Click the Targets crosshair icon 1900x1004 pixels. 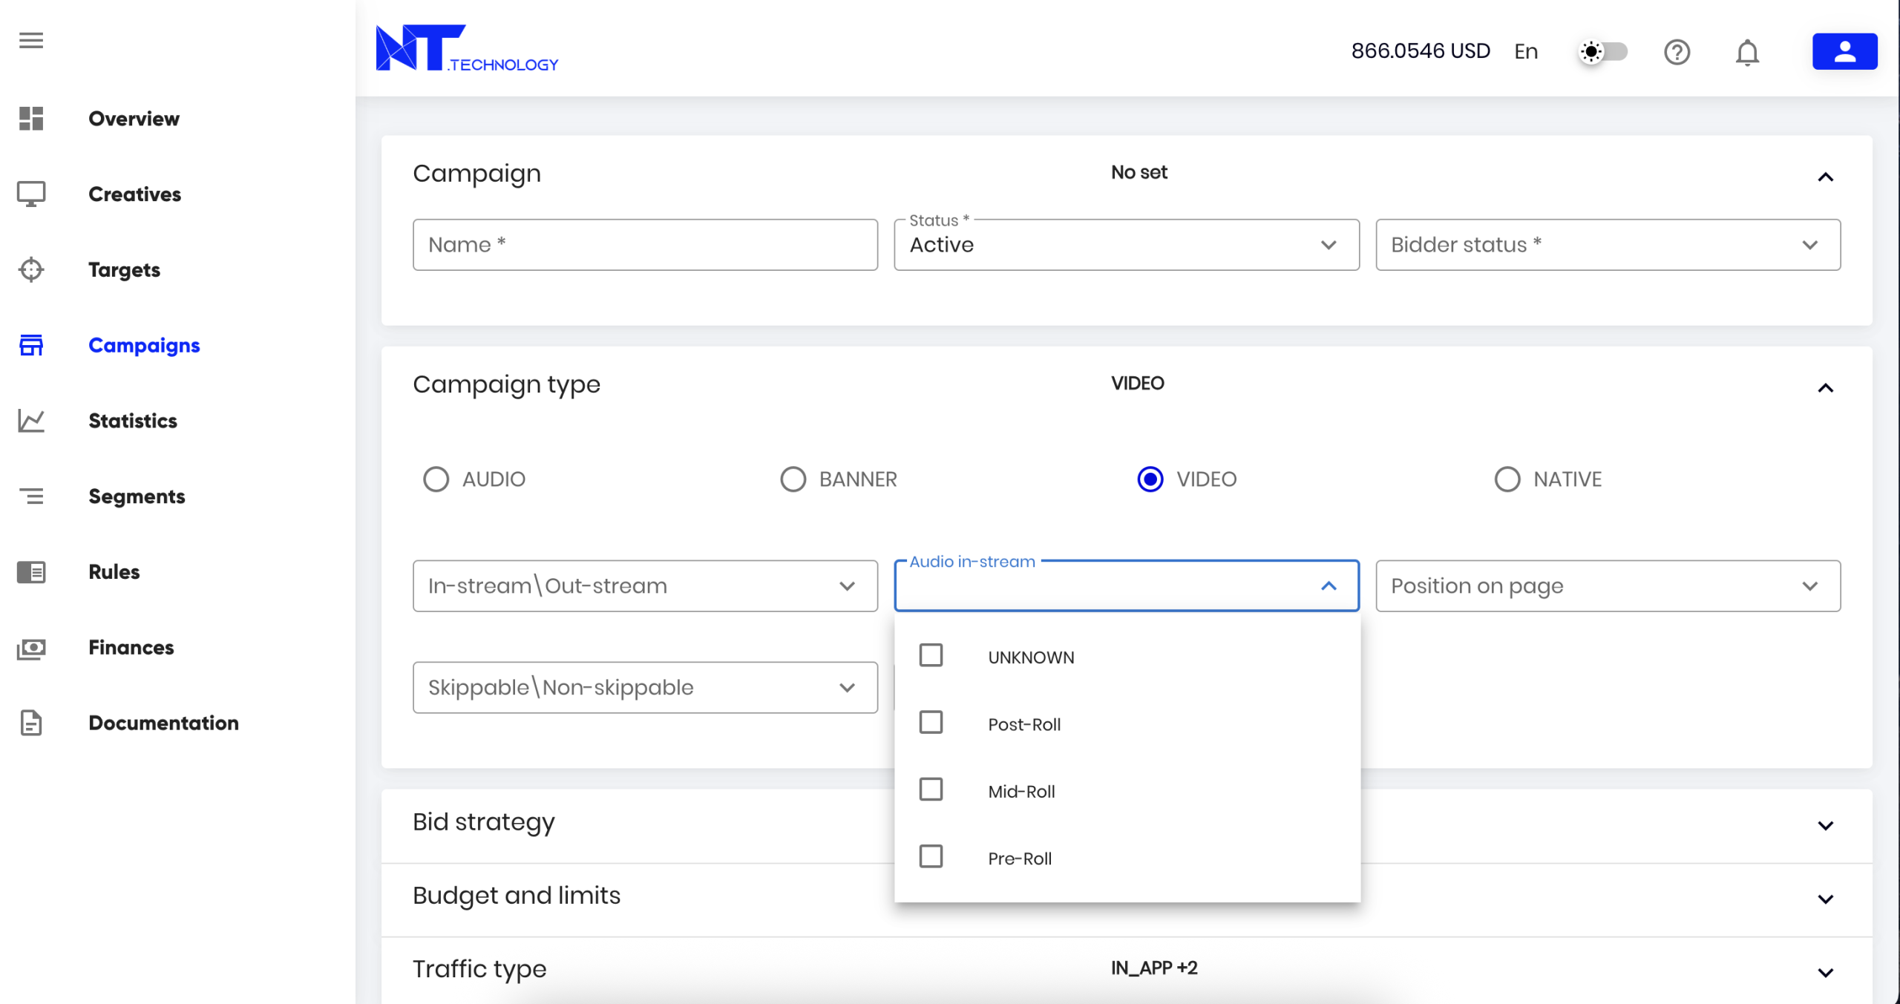point(31,269)
